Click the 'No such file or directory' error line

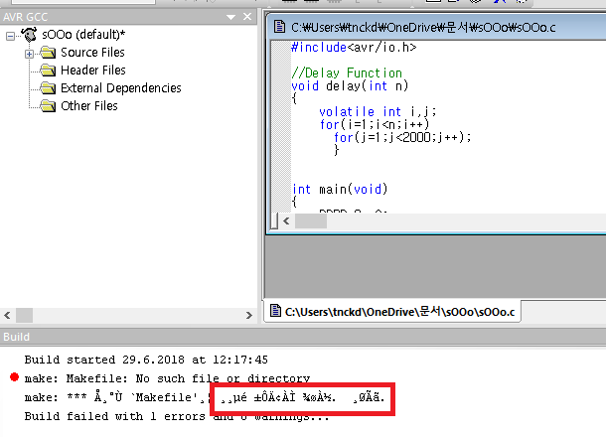pyautogui.click(x=167, y=378)
